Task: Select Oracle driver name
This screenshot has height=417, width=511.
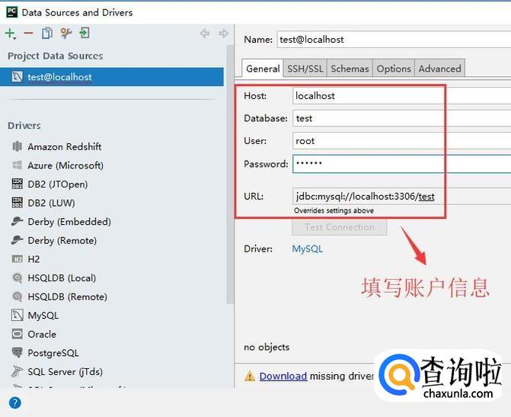Action: click(x=42, y=334)
